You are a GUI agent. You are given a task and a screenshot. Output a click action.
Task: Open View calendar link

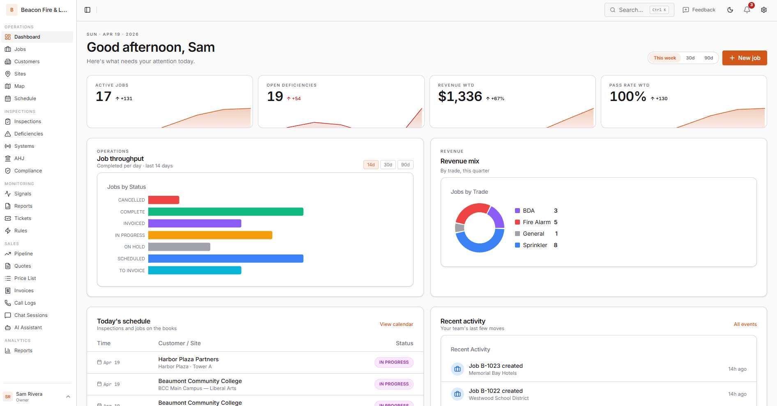[x=396, y=324]
